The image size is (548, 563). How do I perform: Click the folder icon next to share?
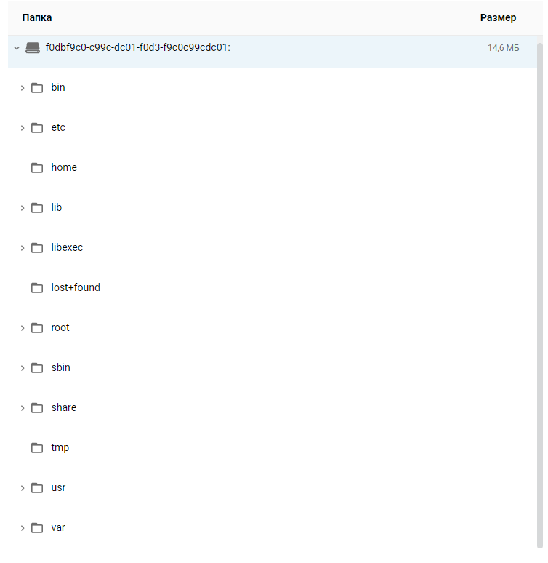click(x=37, y=408)
